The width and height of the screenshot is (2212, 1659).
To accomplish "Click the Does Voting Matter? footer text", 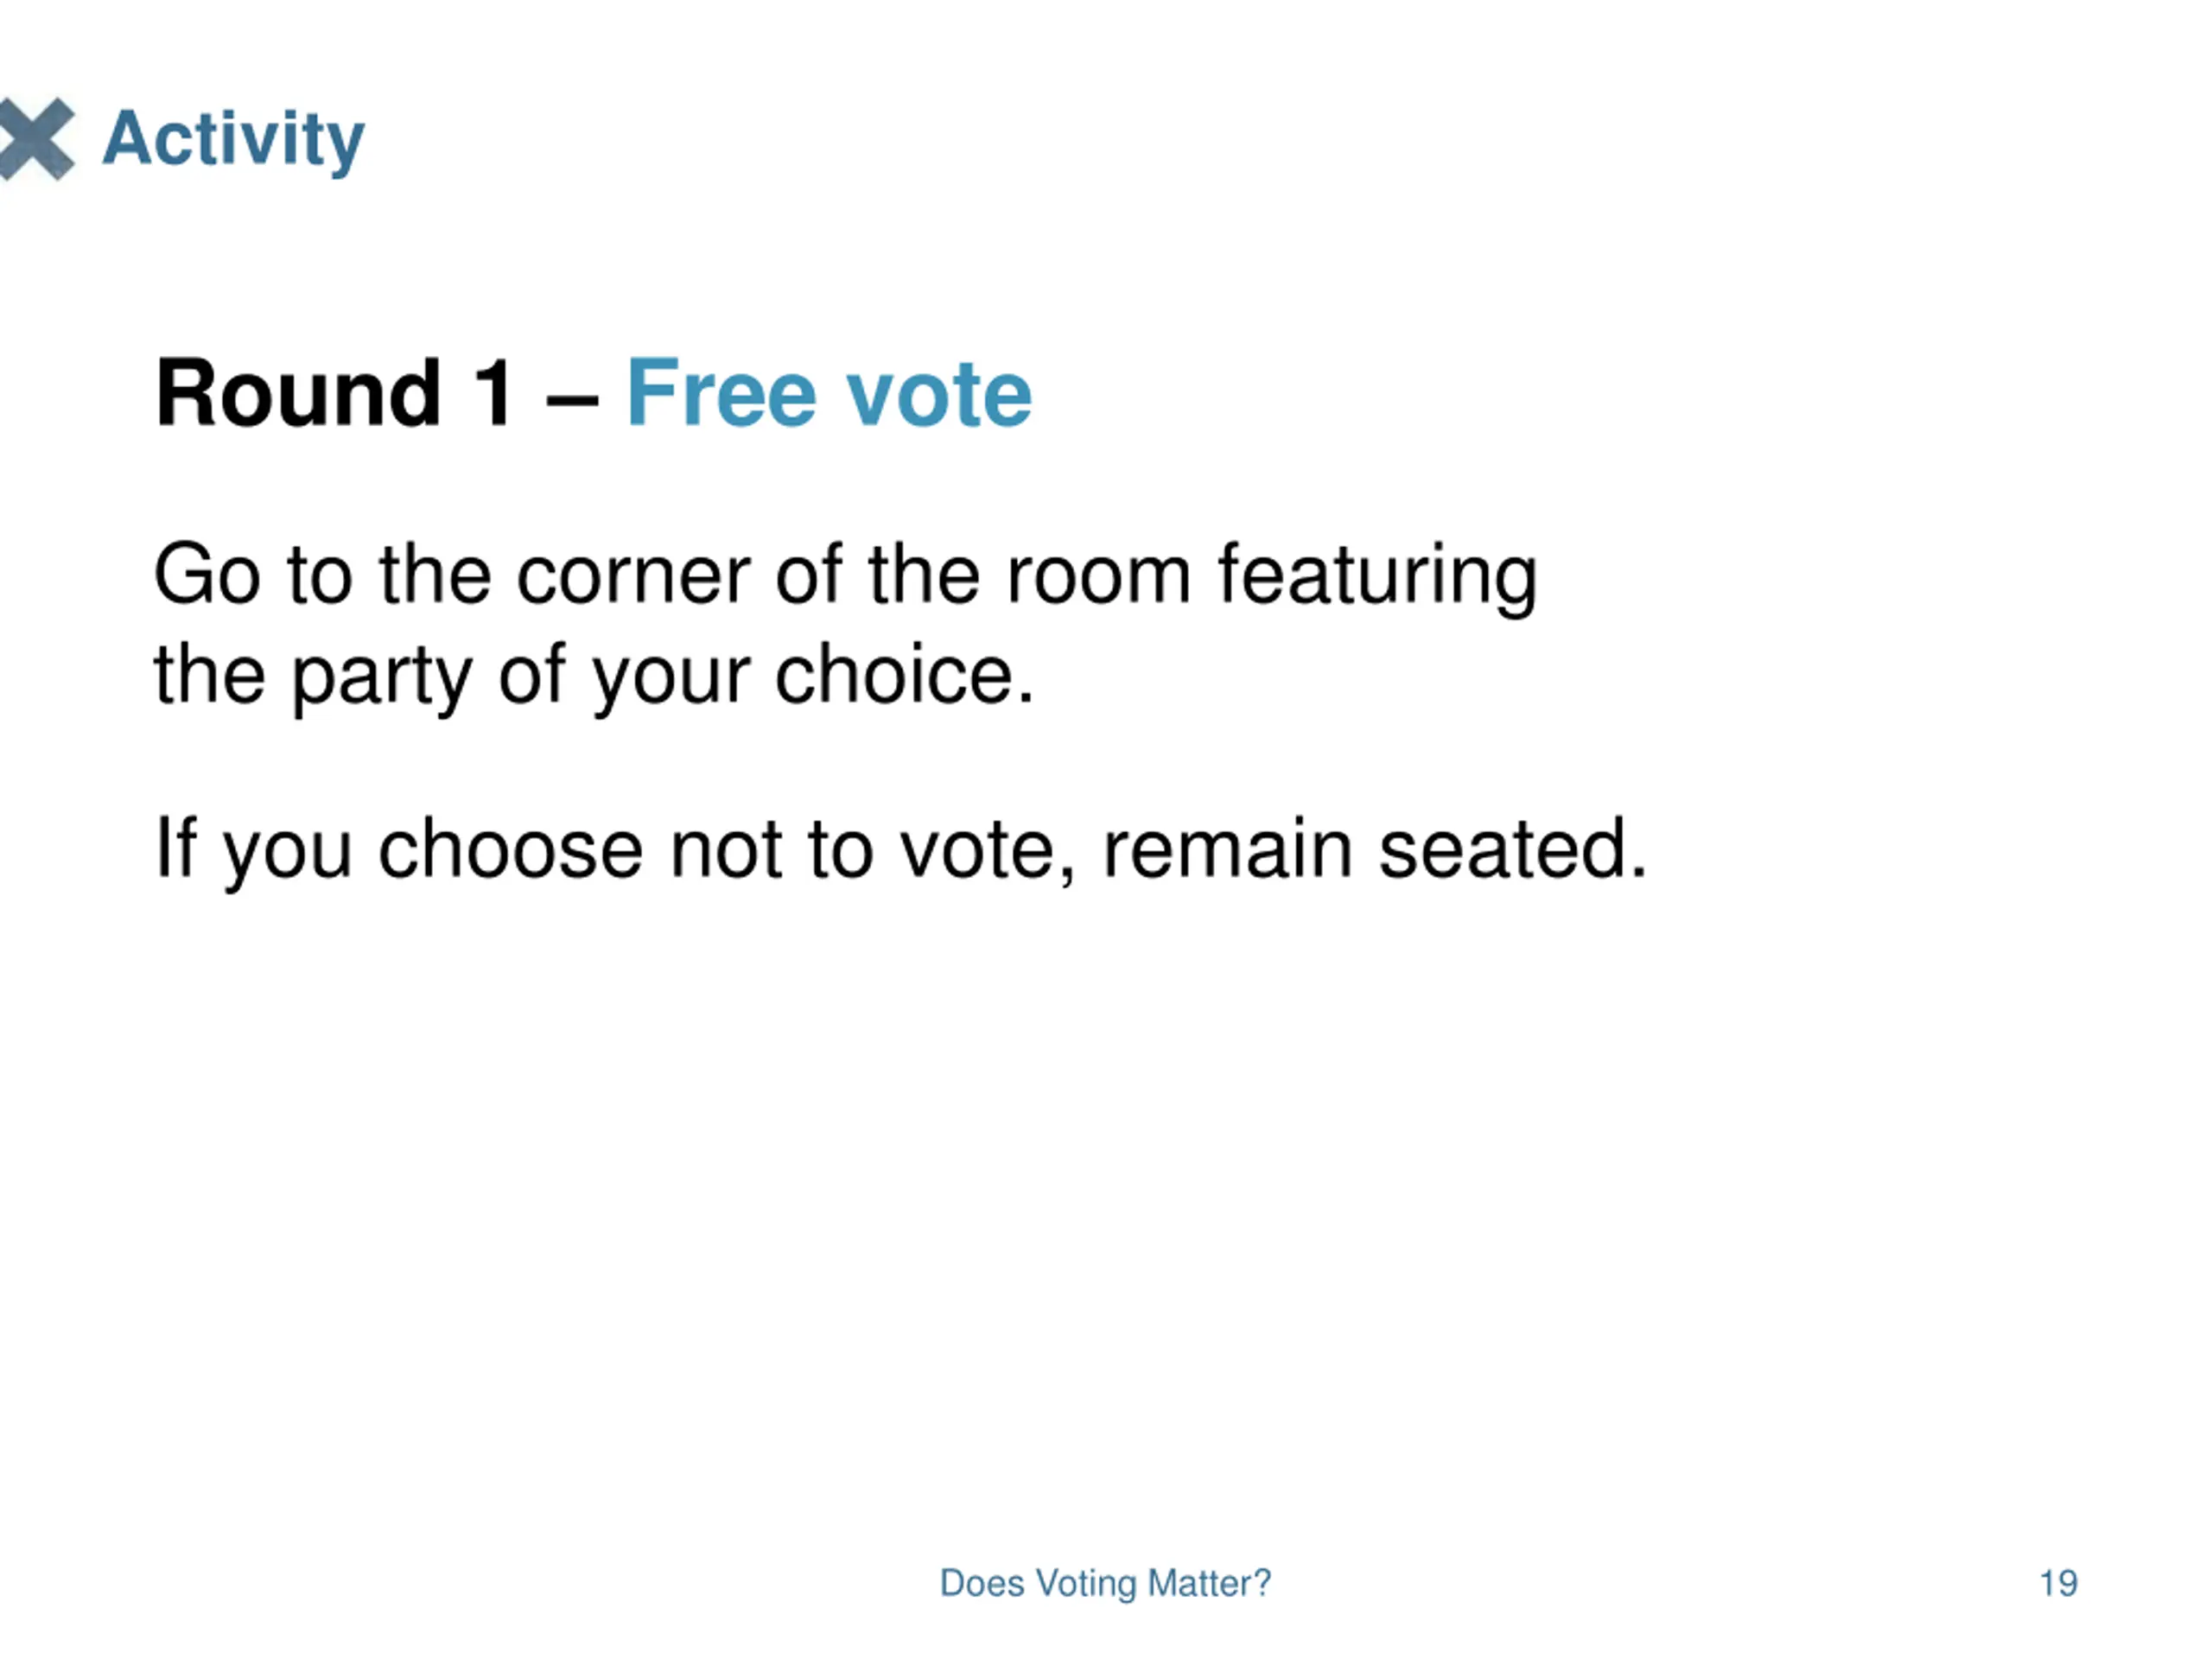I will (1105, 1584).
